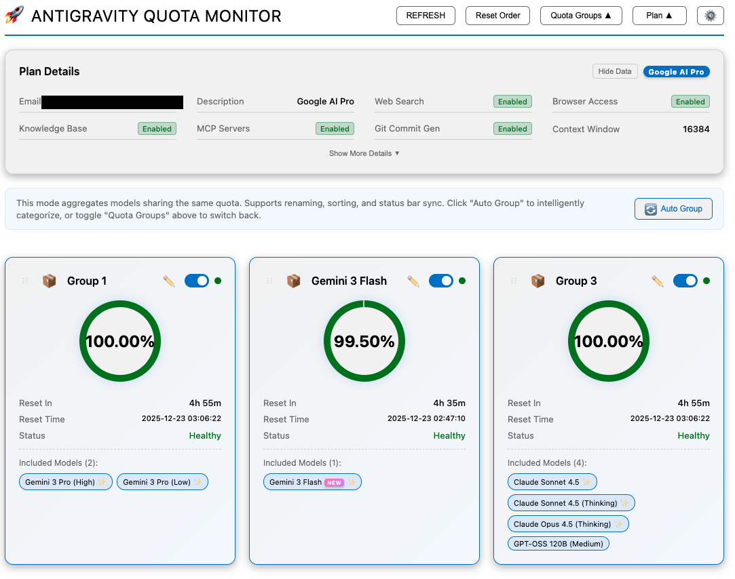Select the Gemini 3 Flash model chip
This screenshot has width=735, height=579.
[312, 481]
